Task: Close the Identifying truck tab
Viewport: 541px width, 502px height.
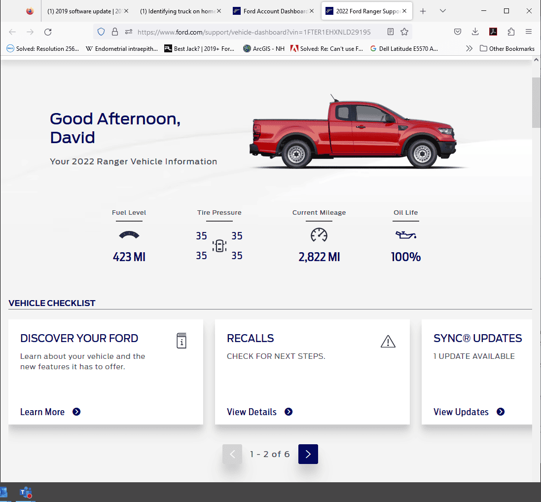Action: 219,11
